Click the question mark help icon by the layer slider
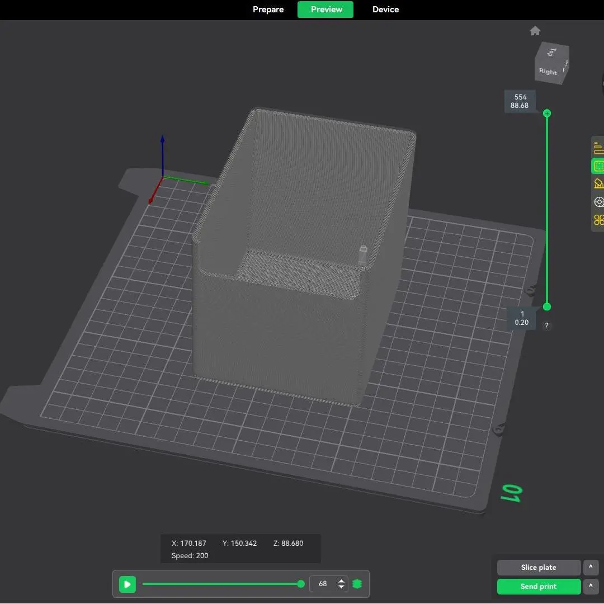 coord(547,325)
